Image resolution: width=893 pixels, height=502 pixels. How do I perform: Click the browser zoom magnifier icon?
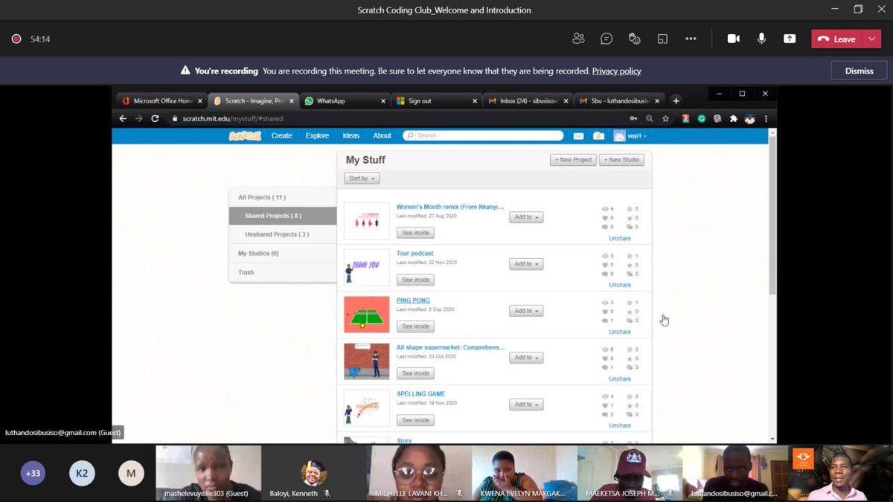point(650,118)
